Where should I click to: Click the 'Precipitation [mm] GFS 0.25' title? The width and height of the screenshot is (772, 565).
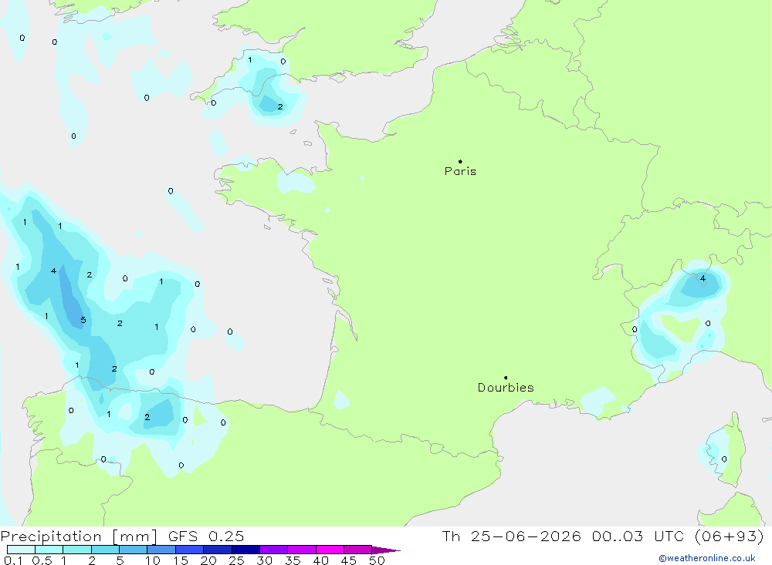(x=122, y=536)
